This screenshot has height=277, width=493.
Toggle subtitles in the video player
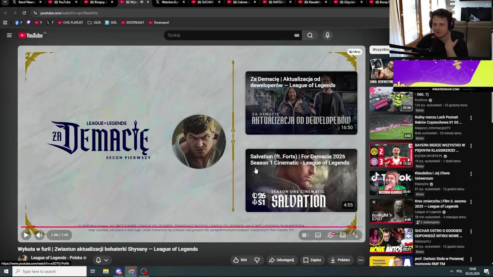point(318,235)
